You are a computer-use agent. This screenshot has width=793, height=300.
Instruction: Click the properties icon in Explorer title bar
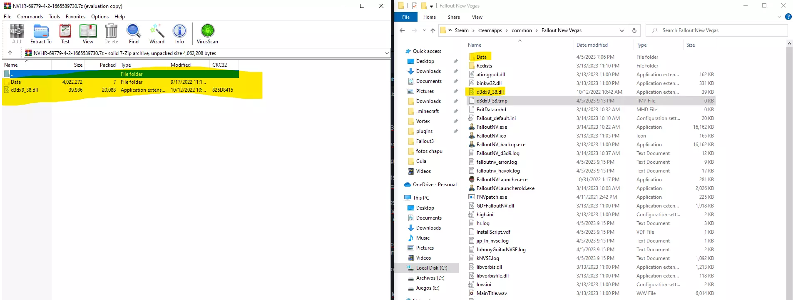pos(415,6)
